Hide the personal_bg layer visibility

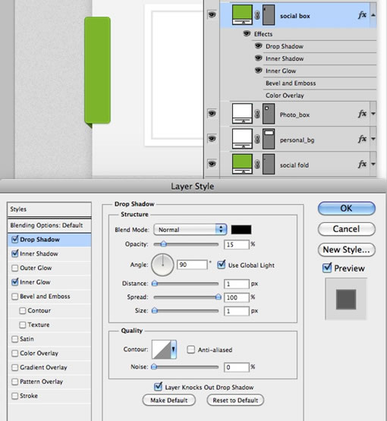(x=212, y=139)
